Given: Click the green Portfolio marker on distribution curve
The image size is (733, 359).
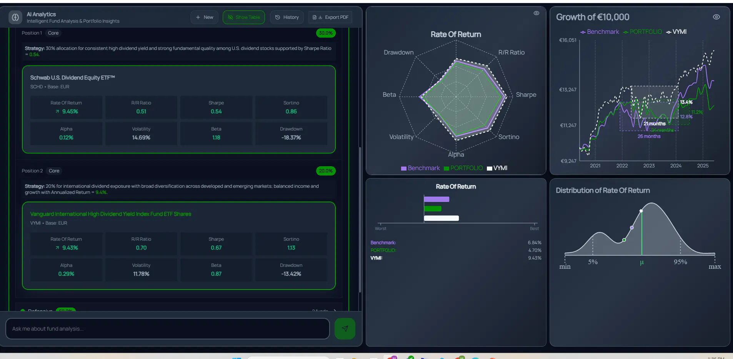Looking at the screenshot, I should 624,240.
